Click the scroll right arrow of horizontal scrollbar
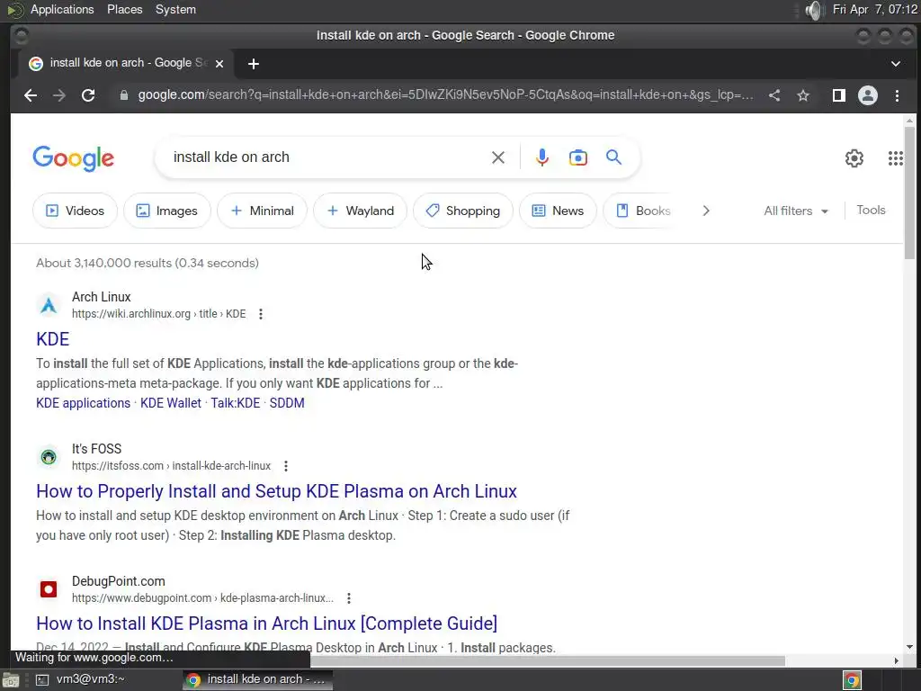 coord(897,661)
